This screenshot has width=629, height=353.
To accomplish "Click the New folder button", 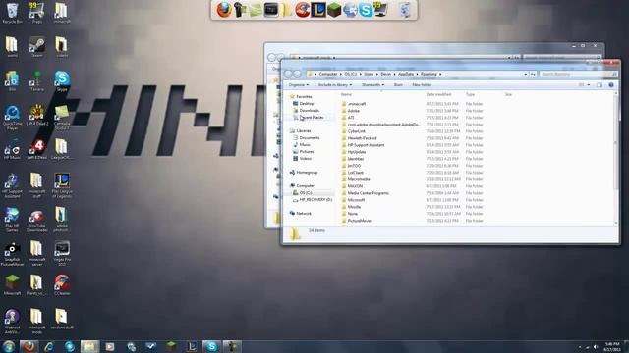I will [x=422, y=85].
